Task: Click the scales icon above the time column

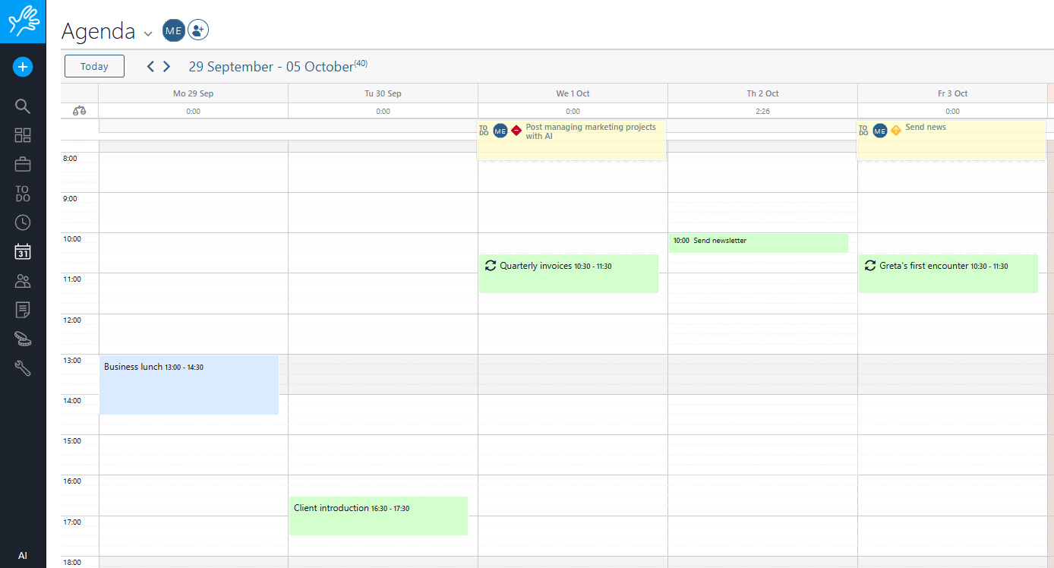Action: [79, 110]
